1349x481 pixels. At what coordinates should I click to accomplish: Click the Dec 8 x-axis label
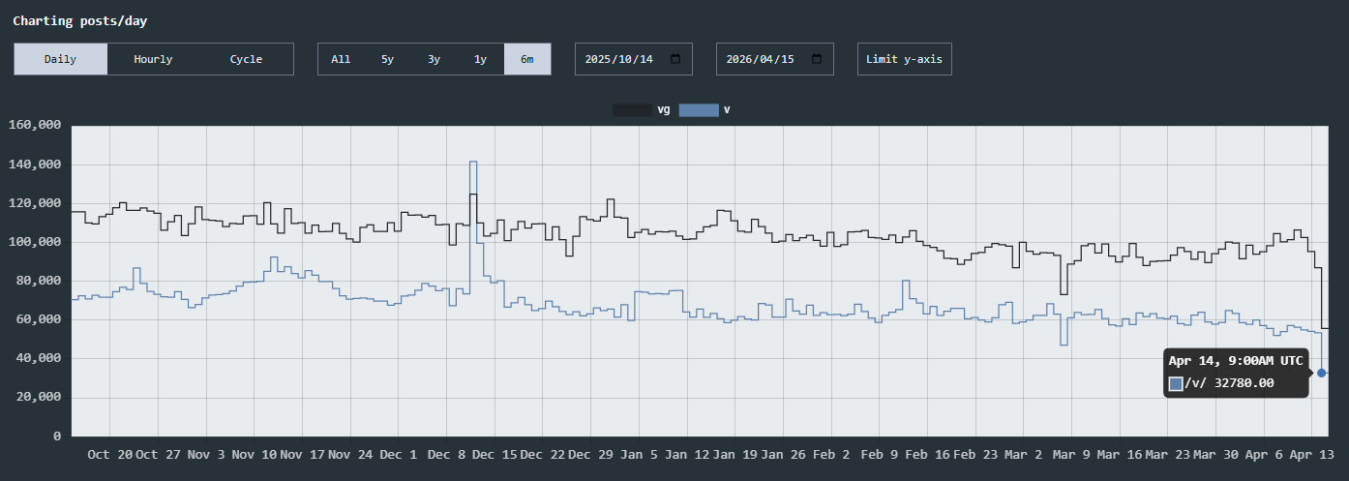tap(447, 454)
